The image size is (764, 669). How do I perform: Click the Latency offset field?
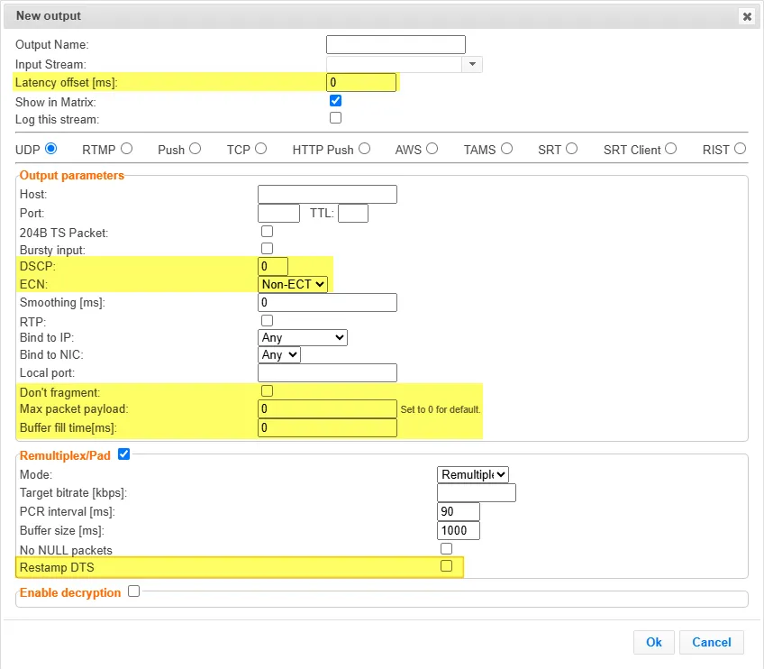click(x=361, y=82)
